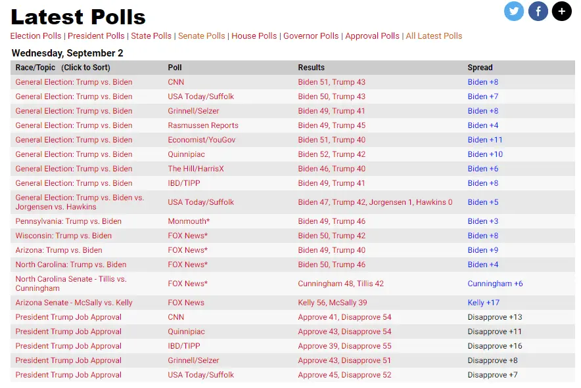Open Approval Polls tab

[372, 36]
